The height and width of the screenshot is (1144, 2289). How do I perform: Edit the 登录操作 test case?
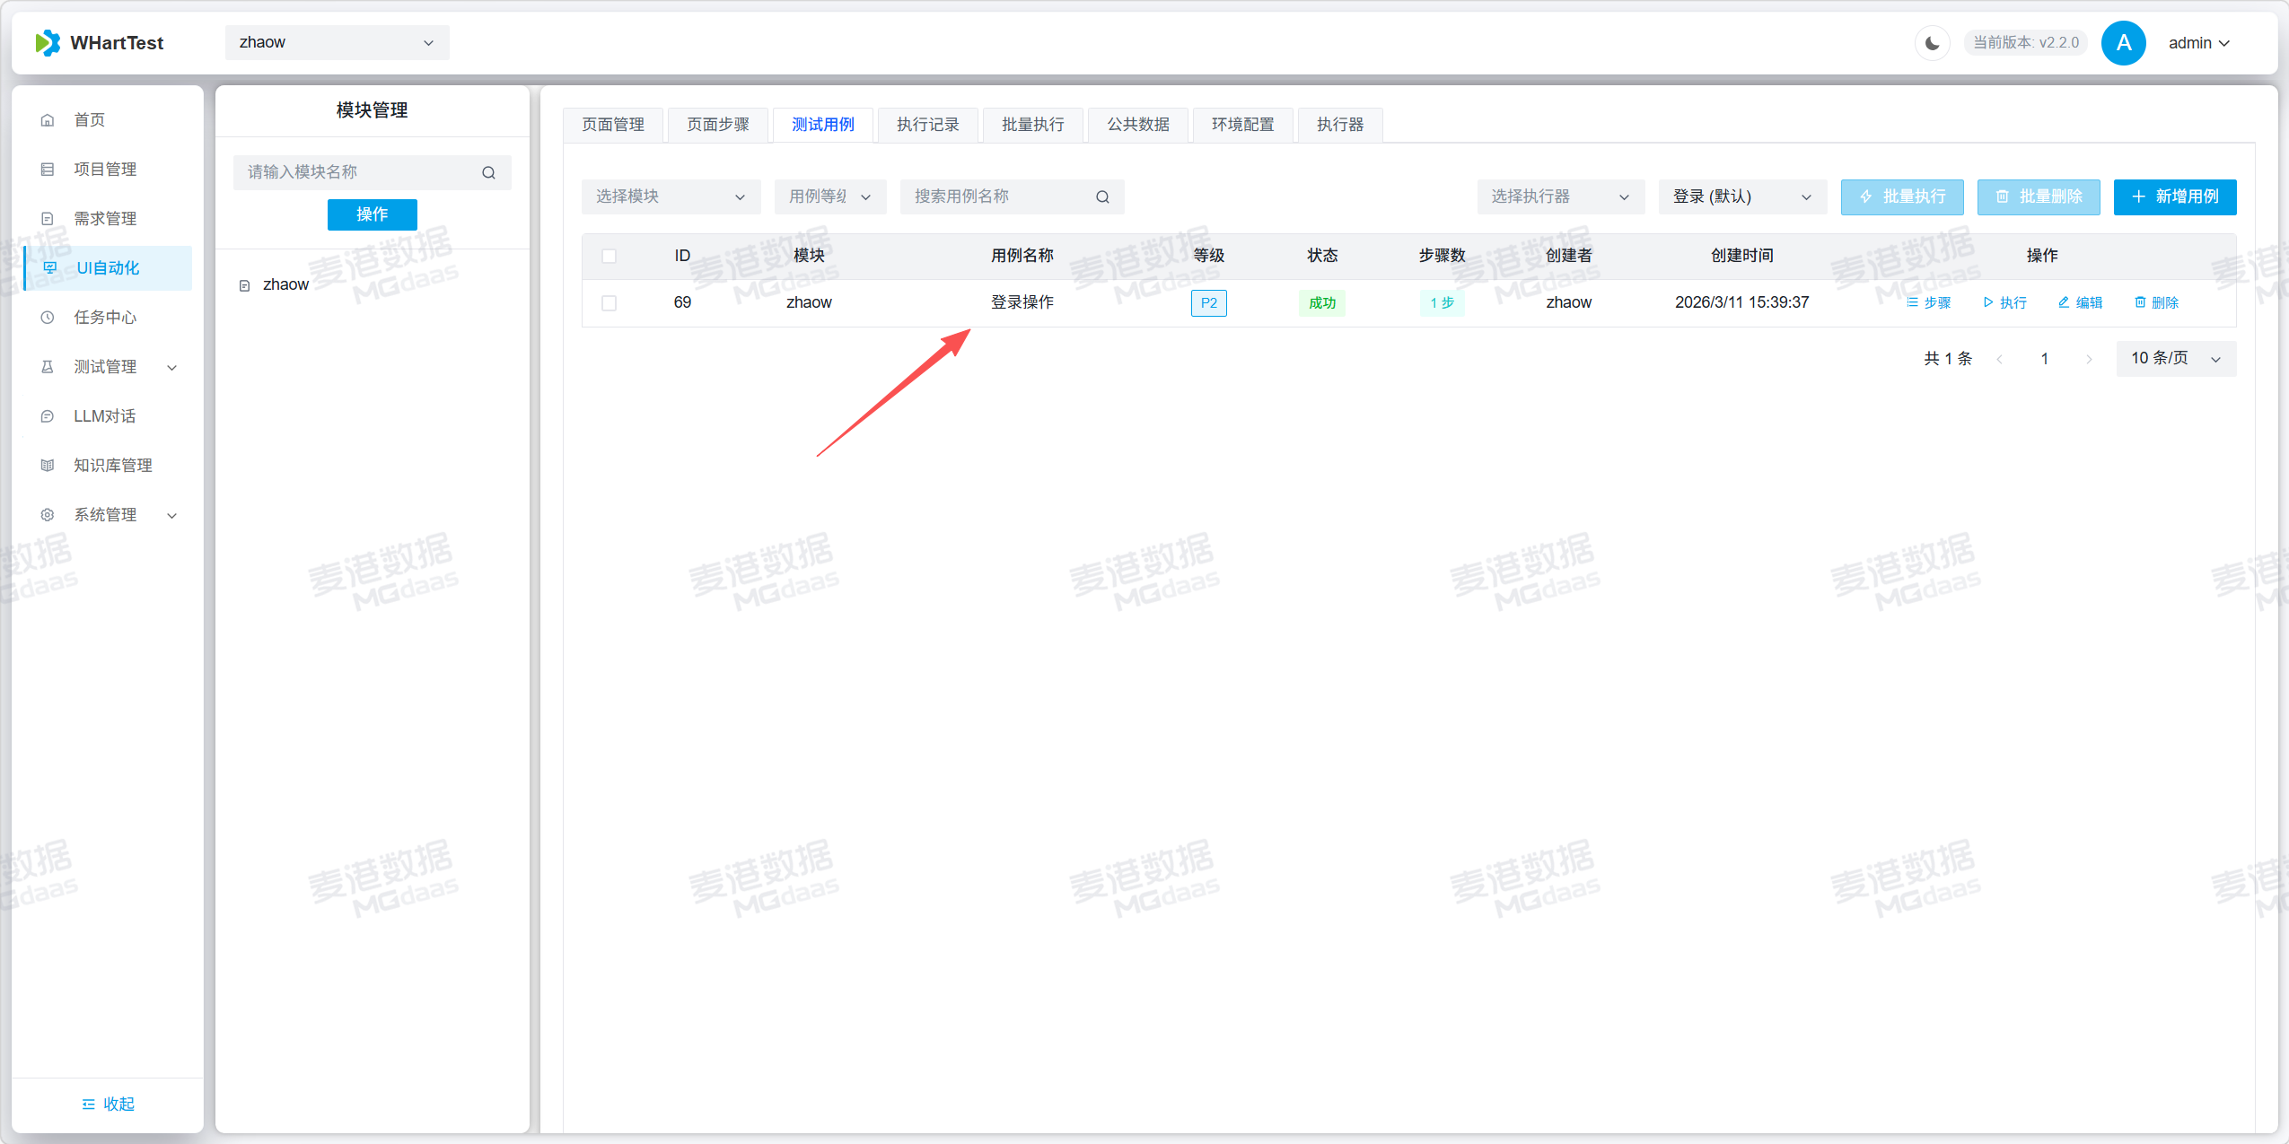2080,302
